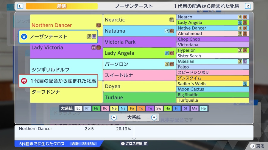268x150 pixels.
Task: Click the St lineage legend chip
Action: (186, 108)
